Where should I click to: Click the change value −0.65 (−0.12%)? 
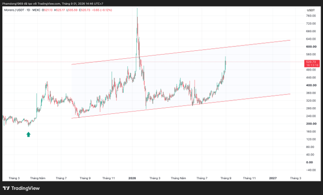(102, 10)
